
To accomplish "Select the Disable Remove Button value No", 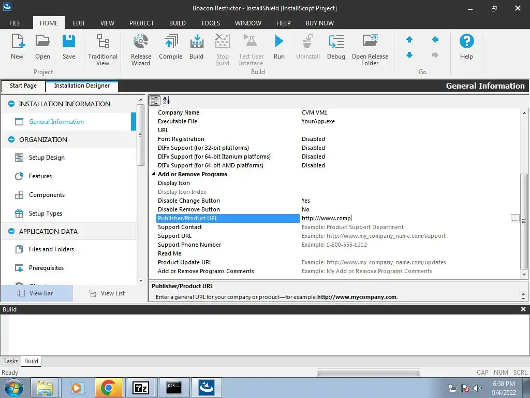I will [x=305, y=209].
